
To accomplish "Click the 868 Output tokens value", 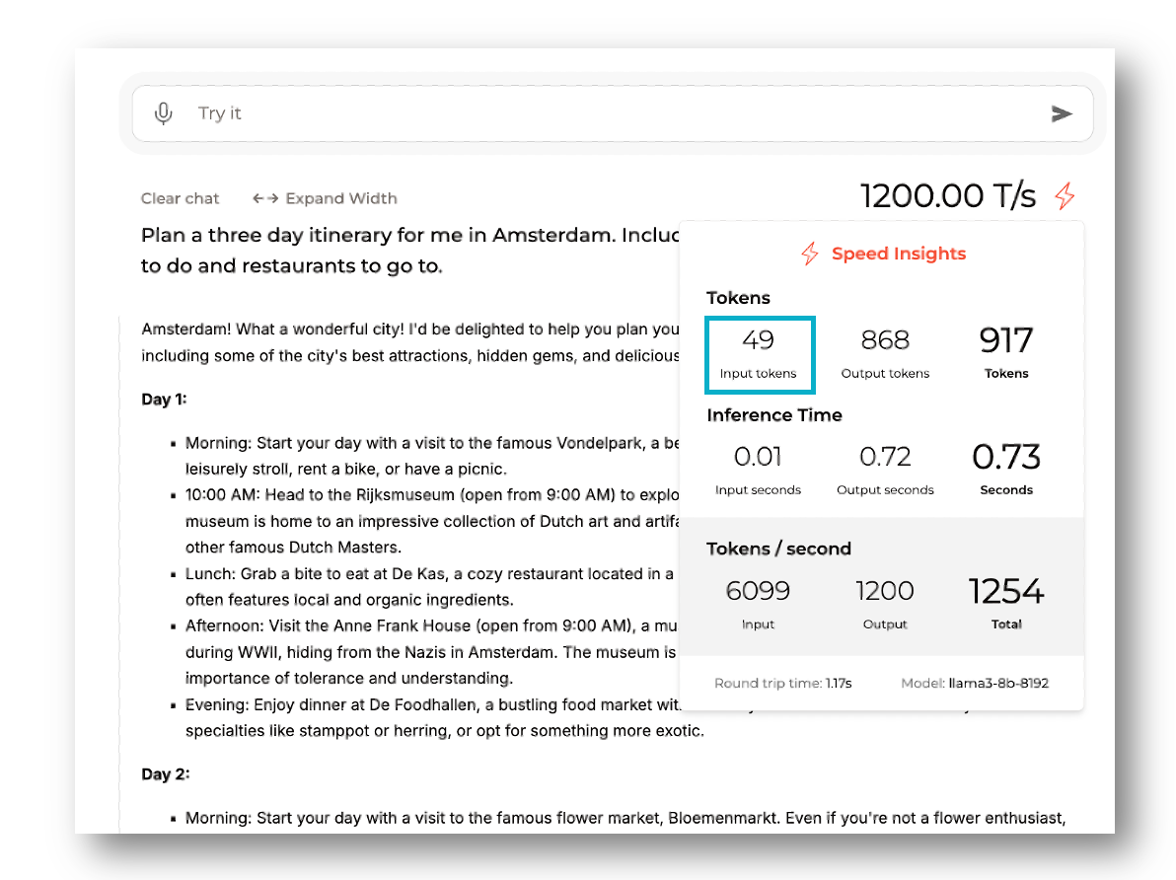I will tap(885, 340).
